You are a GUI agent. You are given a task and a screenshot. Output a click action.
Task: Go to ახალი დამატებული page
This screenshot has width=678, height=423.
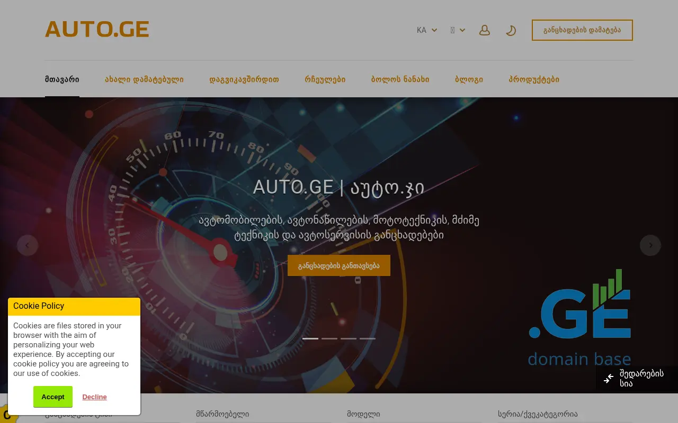[x=144, y=80]
